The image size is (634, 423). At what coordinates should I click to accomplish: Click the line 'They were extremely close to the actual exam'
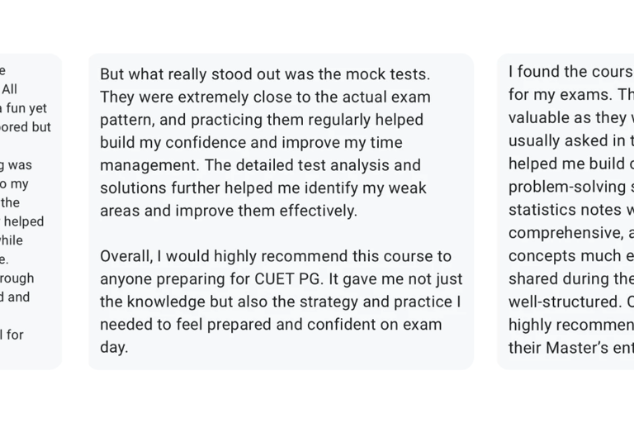click(x=265, y=97)
